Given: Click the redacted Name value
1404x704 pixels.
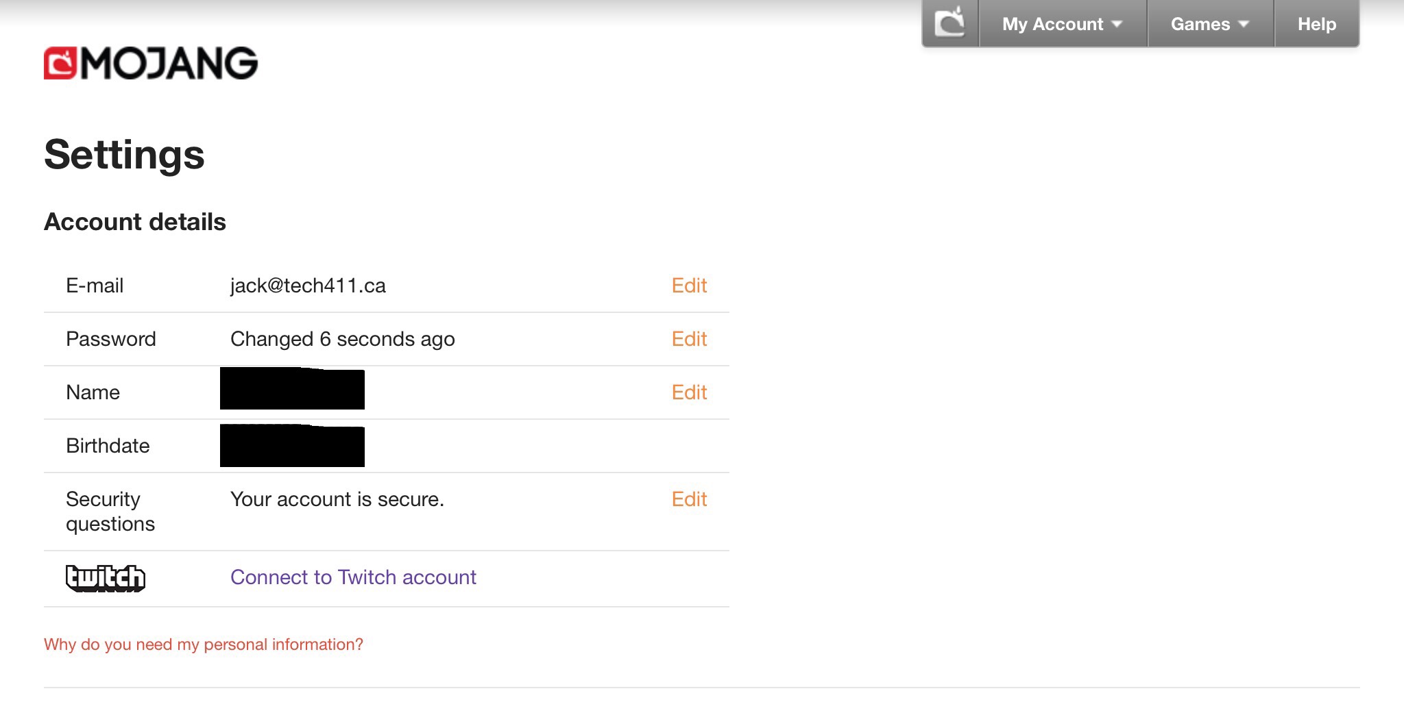Looking at the screenshot, I should (x=292, y=388).
